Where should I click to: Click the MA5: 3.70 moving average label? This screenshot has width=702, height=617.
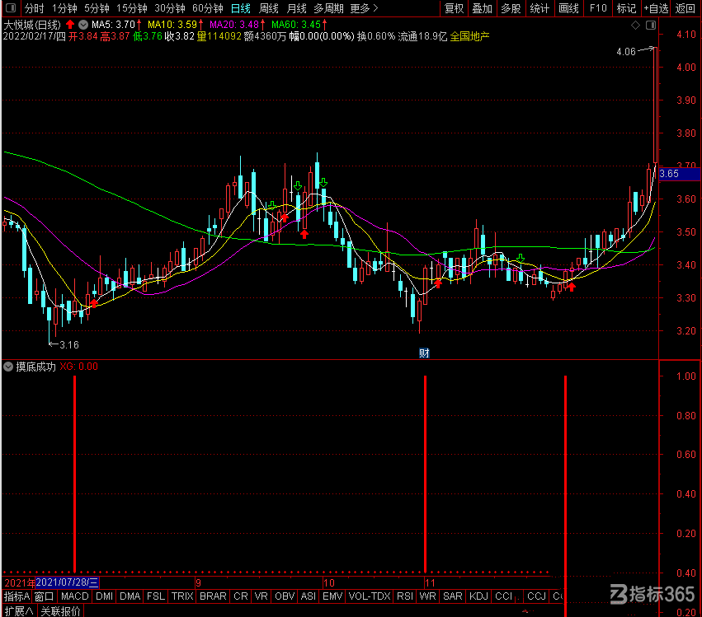(x=113, y=25)
